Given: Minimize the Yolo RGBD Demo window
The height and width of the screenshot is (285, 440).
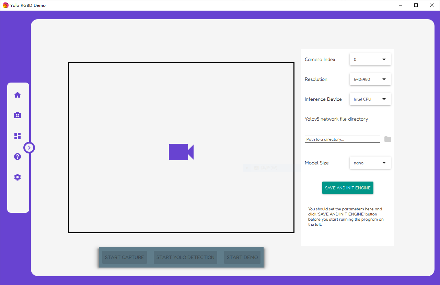Looking at the screenshot, I should pos(401,5).
